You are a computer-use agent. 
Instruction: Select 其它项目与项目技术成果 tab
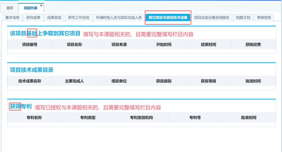(168, 17)
